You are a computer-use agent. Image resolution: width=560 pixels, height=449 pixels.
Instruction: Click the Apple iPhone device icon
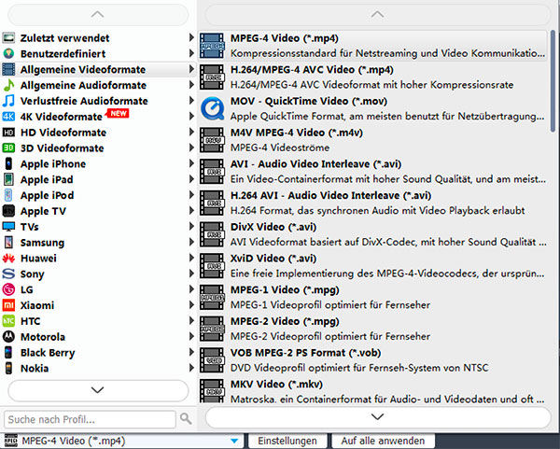tap(8, 163)
